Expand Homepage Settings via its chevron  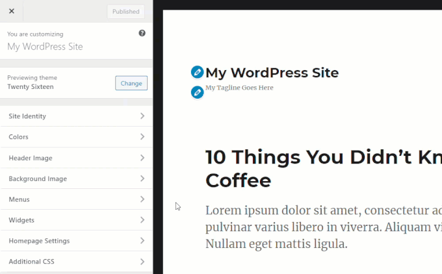[x=142, y=241]
